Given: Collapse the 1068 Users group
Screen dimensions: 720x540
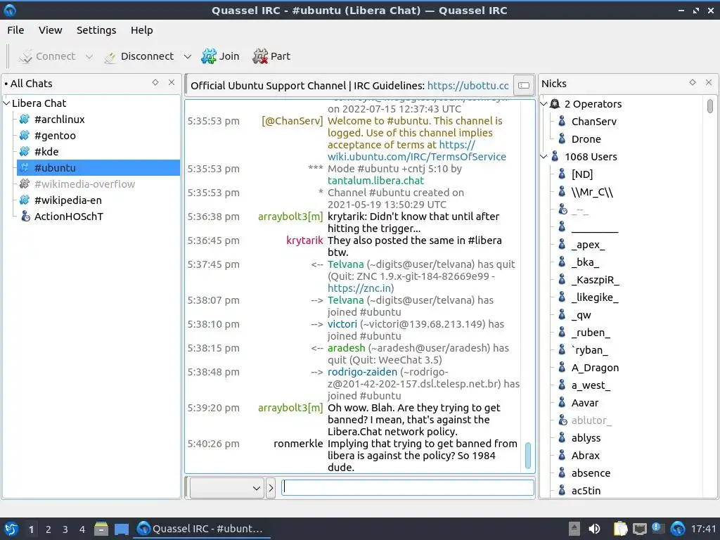Looking at the screenshot, I should (x=544, y=157).
